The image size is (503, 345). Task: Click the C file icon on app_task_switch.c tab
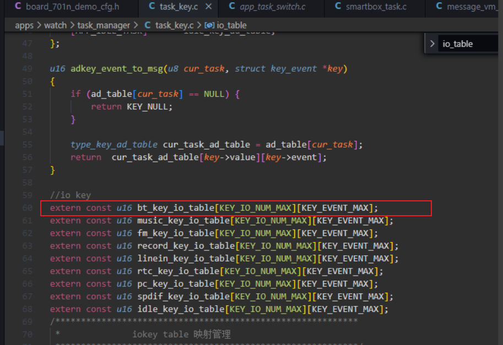[232, 6]
